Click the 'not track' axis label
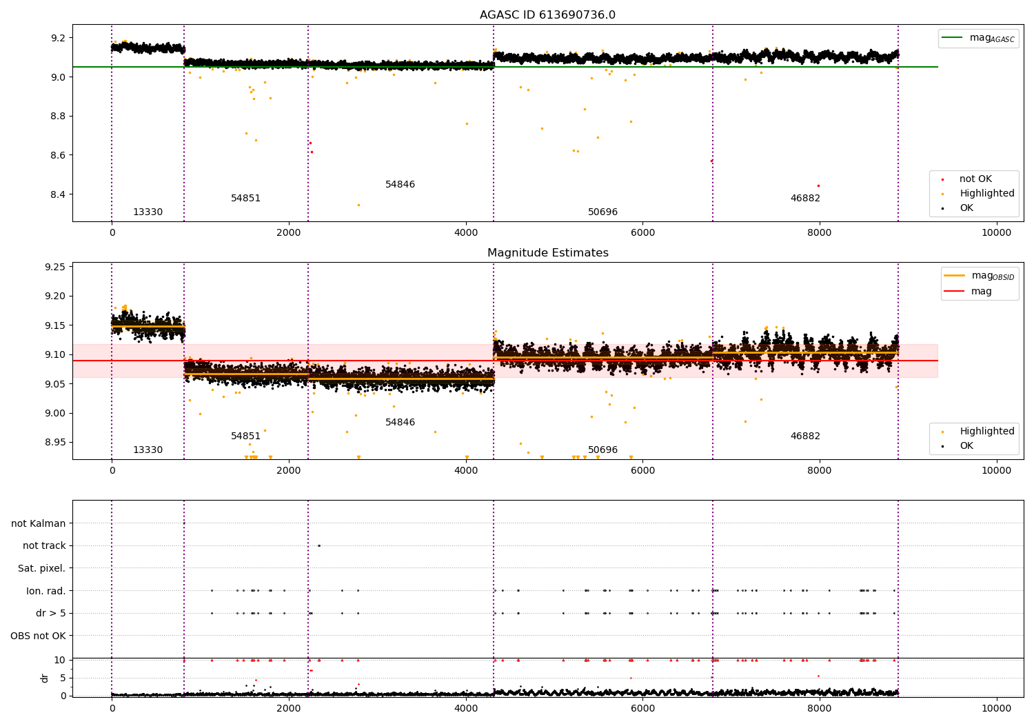 click(x=44, y=546)
